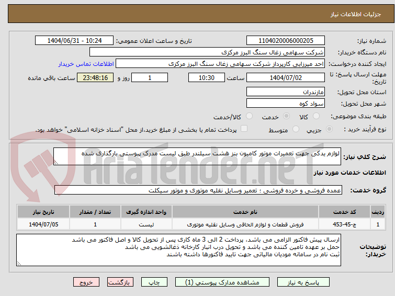Screen dimensions: 395x296
Task: Click the کد خدمت column header
Action: 344,212
